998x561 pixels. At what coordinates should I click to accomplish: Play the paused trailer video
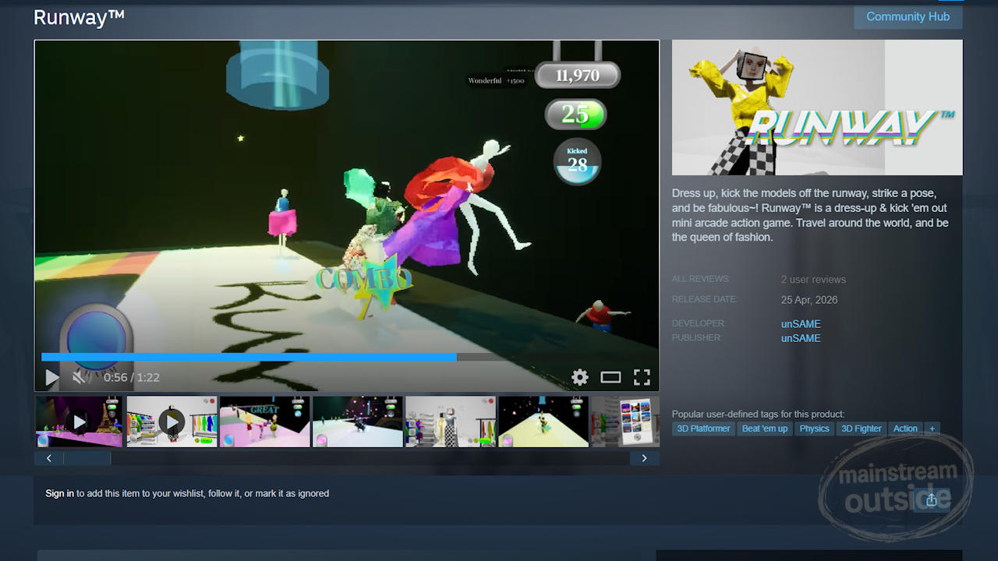point(52,378)
